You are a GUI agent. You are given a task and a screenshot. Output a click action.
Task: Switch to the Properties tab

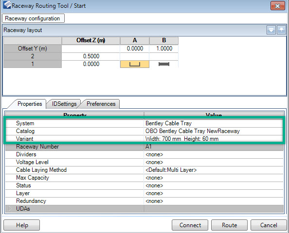point(30,104)
